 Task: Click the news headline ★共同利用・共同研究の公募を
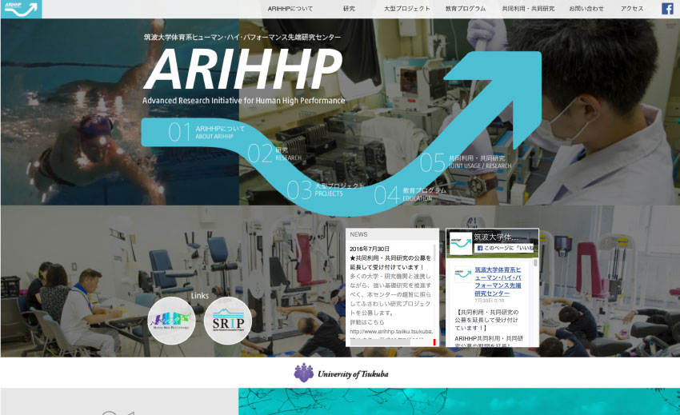[390, 258]
